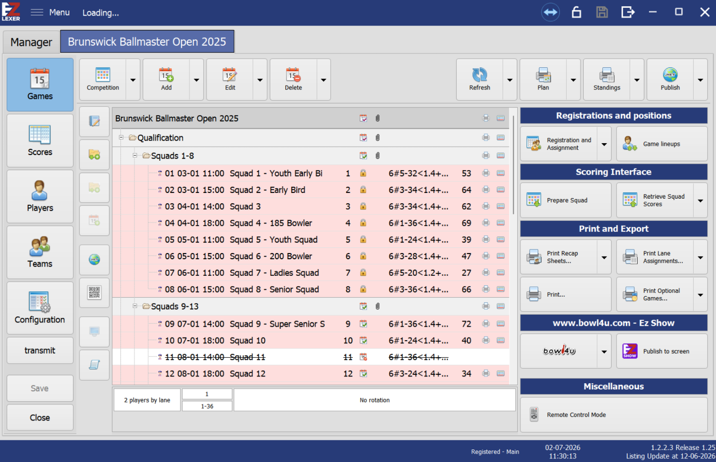The width and height of the screenshot is (716, 462).
Task: Open the QR code tool in the vertical strip
Action: pyautogui.click(x=94, y=293)
